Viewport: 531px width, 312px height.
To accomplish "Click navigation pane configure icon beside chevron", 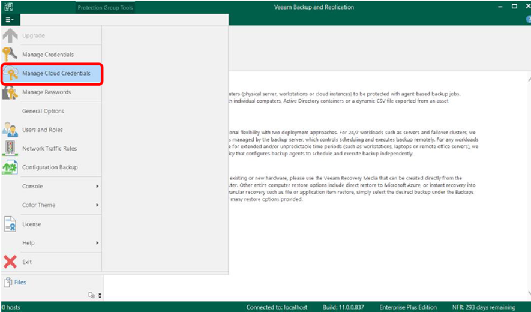I will [x=91, y=295].
